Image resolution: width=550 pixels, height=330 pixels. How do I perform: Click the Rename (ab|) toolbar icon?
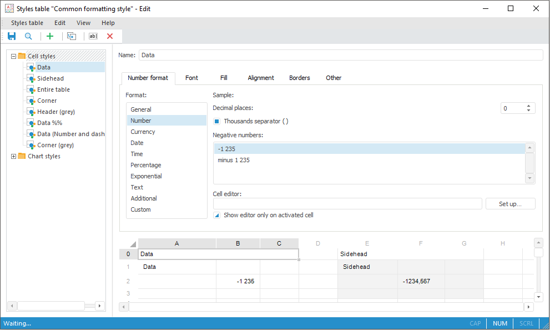point(93,36)
